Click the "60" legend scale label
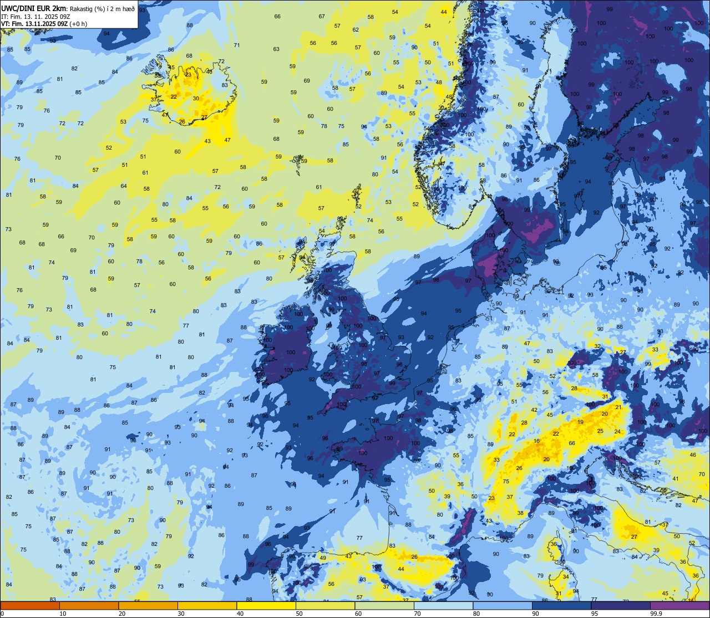The image size is (710, 618). 358,614
